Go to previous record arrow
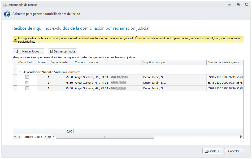 (19, 137)
